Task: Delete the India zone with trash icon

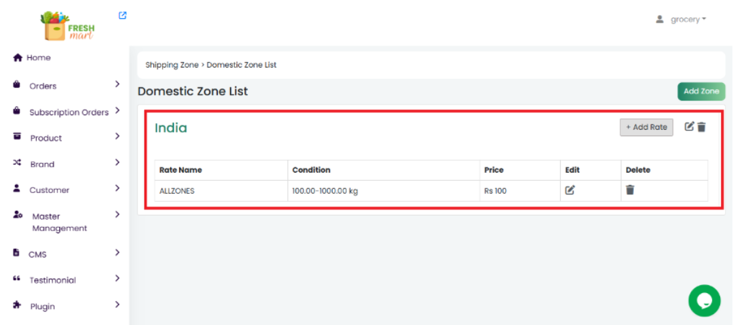Action: point(702,126)
